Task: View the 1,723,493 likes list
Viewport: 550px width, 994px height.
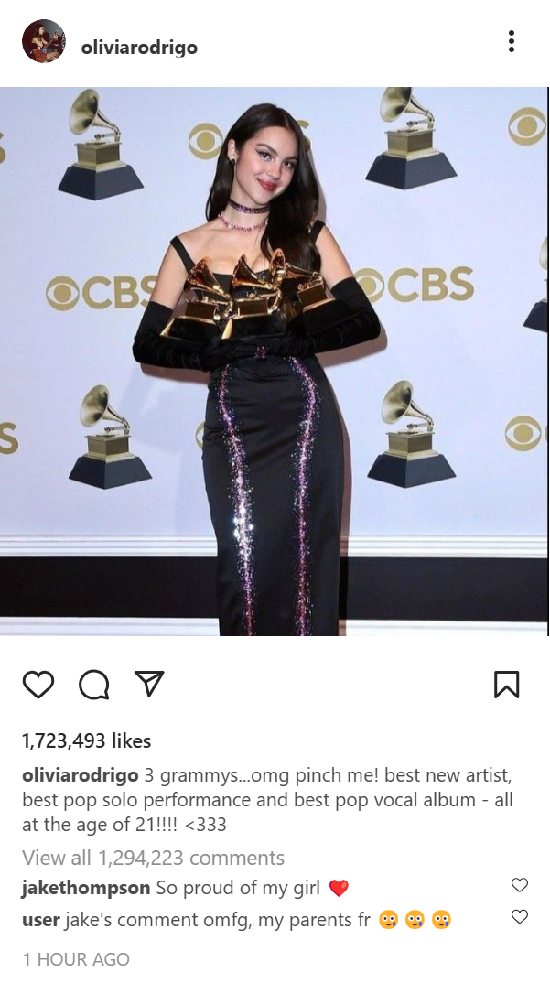Action: (x=87, y=740)
